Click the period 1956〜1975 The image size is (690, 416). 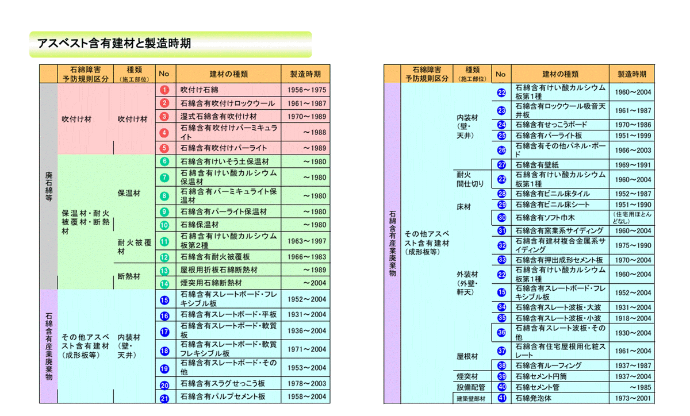(306, 90)
